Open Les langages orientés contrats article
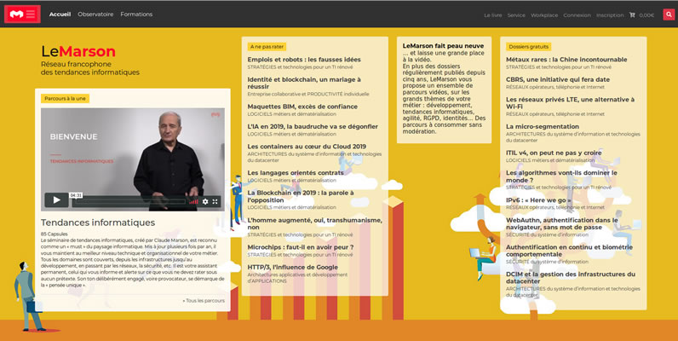The image size is (678, 341). (x=296, y=173)
